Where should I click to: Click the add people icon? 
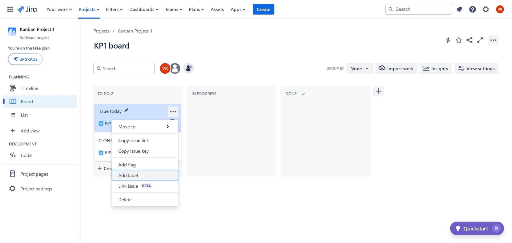(x=189, y=68)
